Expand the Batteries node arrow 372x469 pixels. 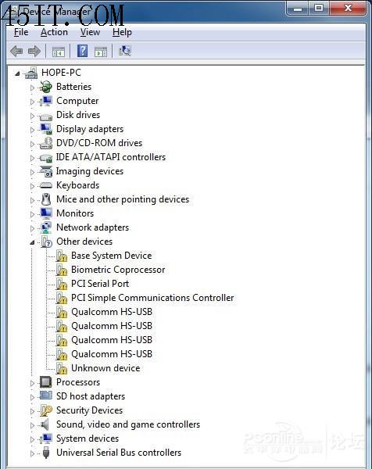(x=32, y=88)
